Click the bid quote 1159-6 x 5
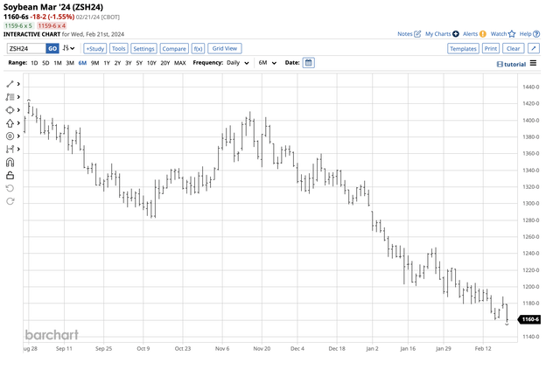Image resolution: width=560 pixels, height=370 pixels. point(18,25)
